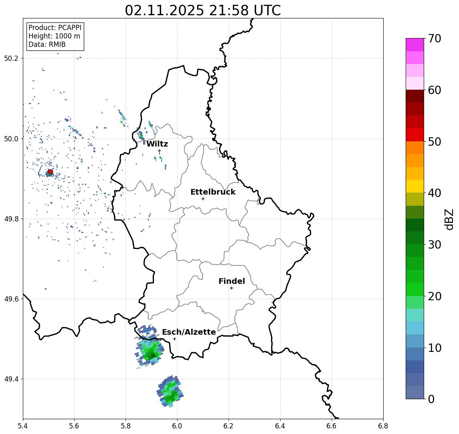Click the longitude axis label 6.4
The image size is (459, 434).
pyautogui.click(x=280, y=426)
